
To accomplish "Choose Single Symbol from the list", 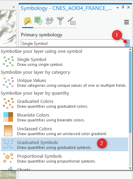I will point(65,62).
